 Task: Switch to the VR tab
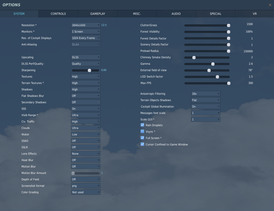click(255, 14)
